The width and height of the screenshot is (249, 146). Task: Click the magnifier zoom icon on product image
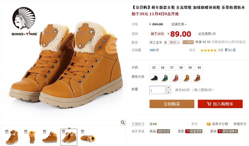123,122
